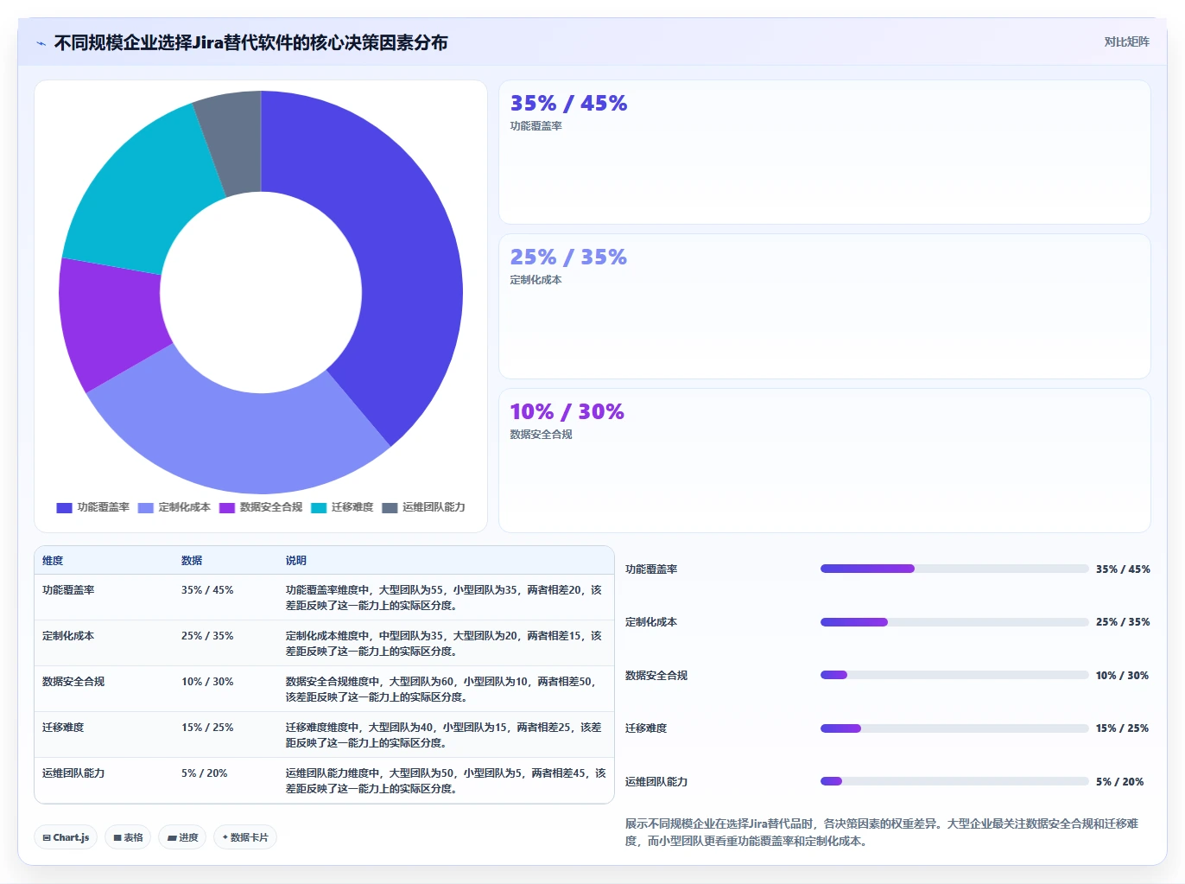1185x884 pixels.
Task: Open the 35% / 45% 功能覆盖率 data card
Action: pos(824,152)
